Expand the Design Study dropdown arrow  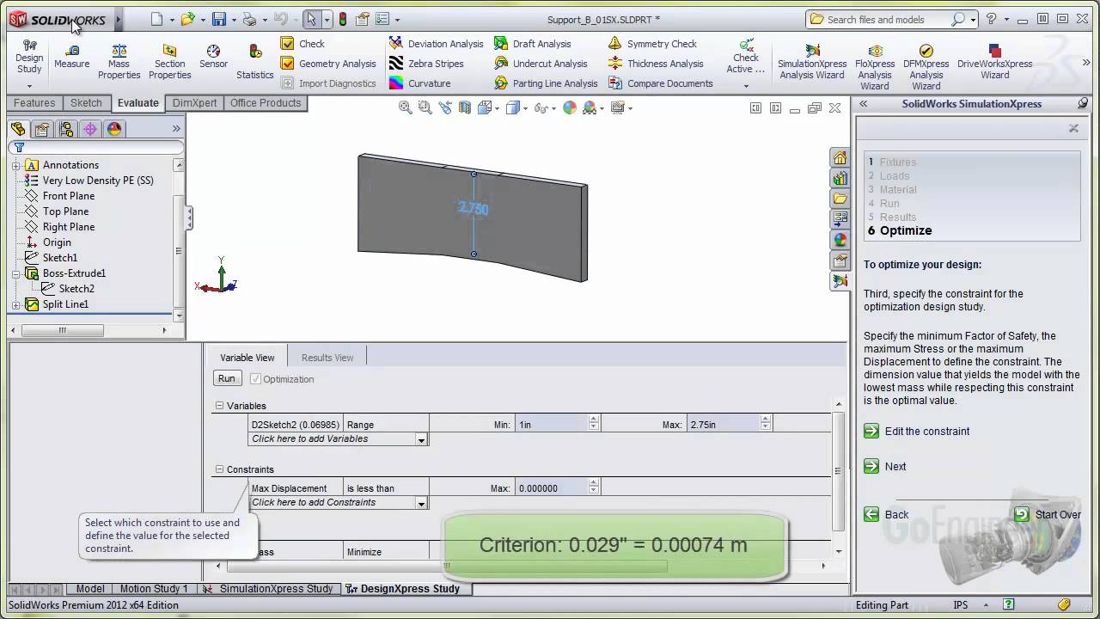(x=29, y=86)
